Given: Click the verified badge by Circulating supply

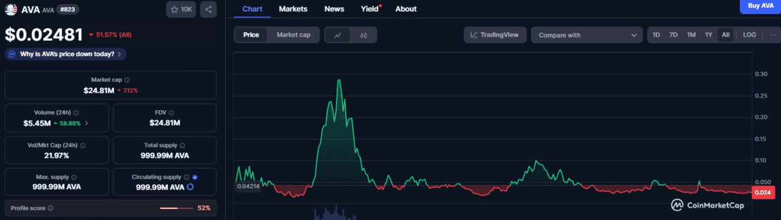Looking at the screenshot, I should (x=195, y=177).
